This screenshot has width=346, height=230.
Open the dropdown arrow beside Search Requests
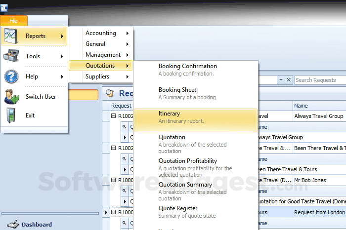click(281, 80)
